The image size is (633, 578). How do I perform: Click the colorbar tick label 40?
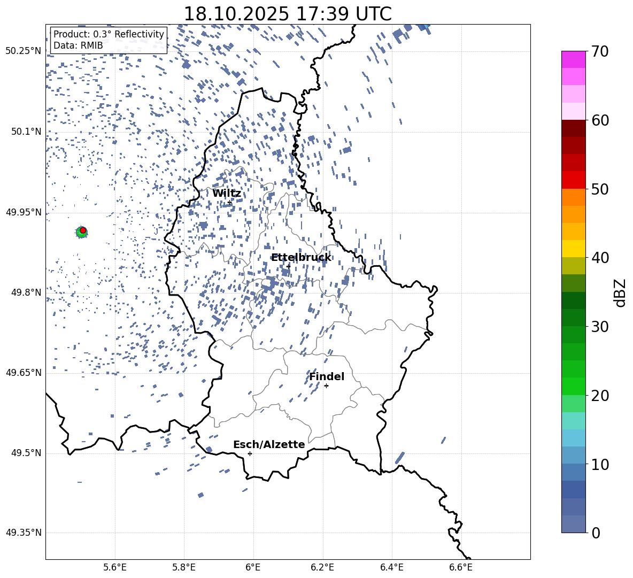(600, 258)
